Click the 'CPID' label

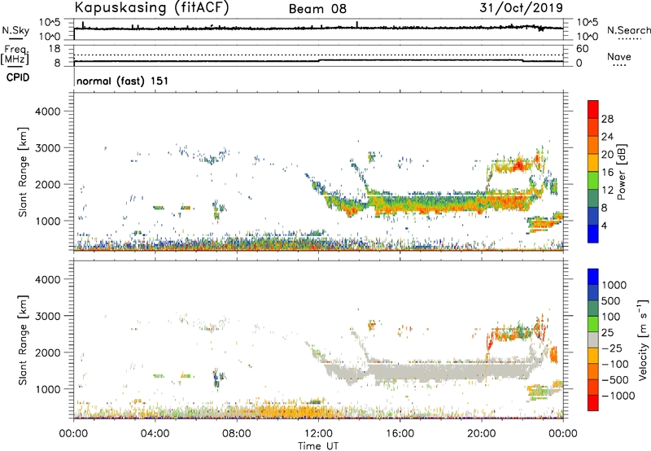18,77
